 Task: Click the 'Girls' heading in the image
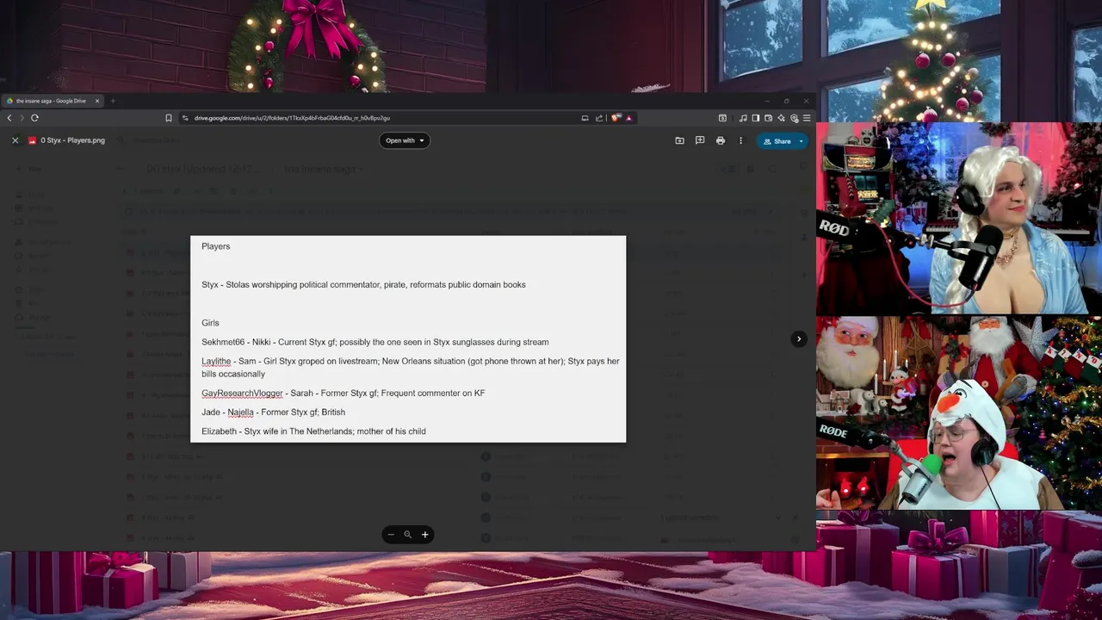(x=210, y=323)
